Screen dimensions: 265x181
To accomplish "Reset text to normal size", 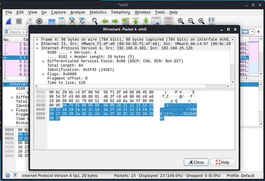I will pyautogui.click(x=201, y=22).
